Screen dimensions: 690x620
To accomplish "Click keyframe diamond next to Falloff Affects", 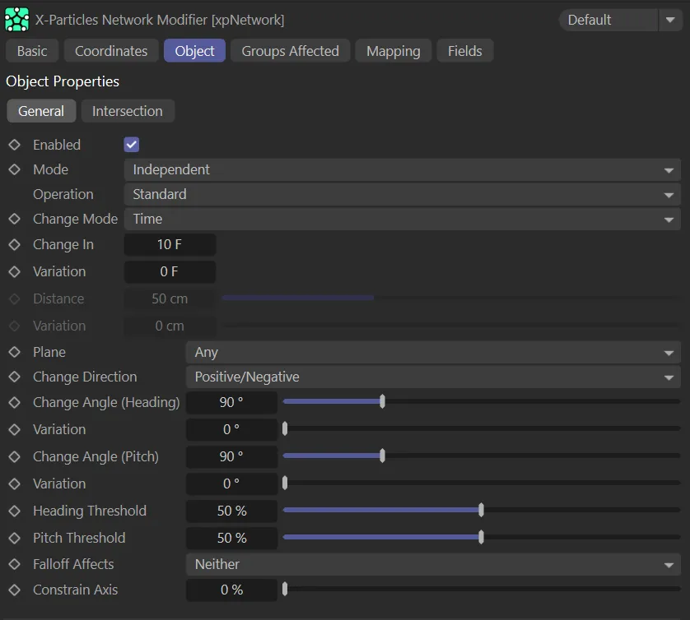I will [x=14, y=565].
